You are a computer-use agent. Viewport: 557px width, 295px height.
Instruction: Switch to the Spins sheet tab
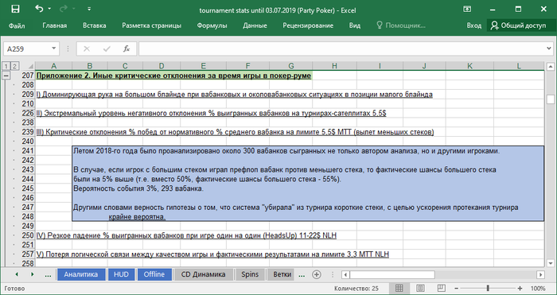pyautogui.click(x=250, y=274)
